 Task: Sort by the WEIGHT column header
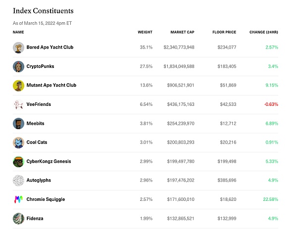(x=145, y=32)
